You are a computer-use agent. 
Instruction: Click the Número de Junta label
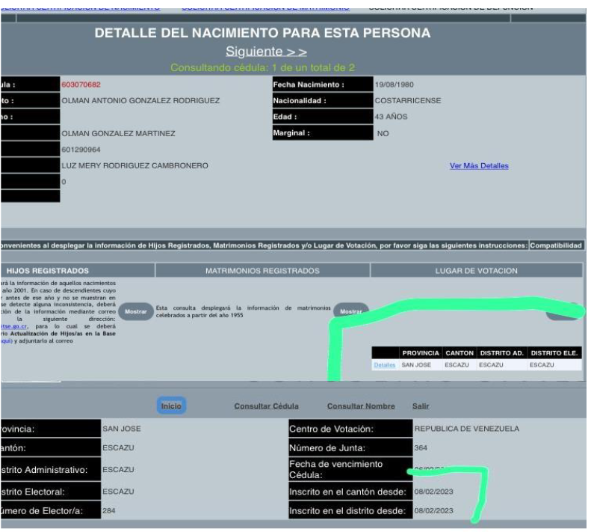click(x=350, y=448)
